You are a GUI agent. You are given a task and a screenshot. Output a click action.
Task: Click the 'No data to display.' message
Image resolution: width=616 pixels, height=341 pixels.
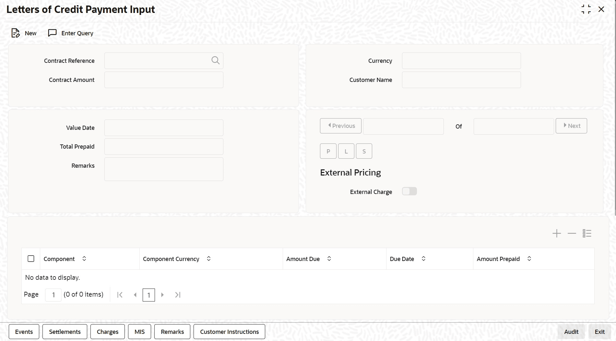tap(53, 277)
